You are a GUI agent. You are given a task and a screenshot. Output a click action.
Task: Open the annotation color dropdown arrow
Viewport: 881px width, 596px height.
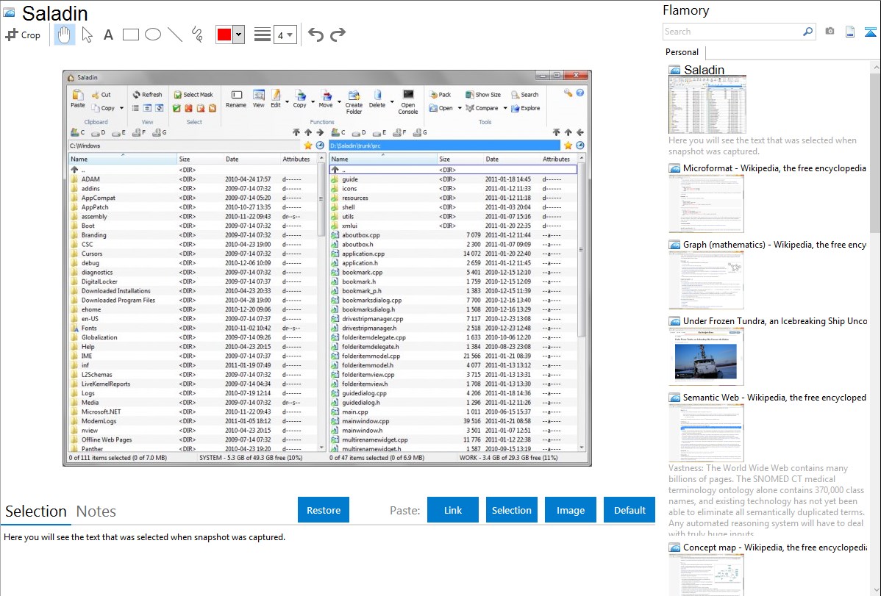pos(239,35)
